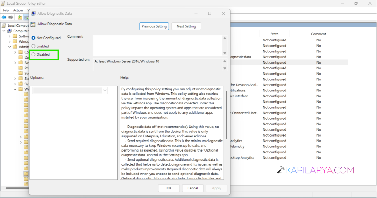Click folder icon of truncated 'Windo' tree node
The image size is (377, 198).
point(15,41)
